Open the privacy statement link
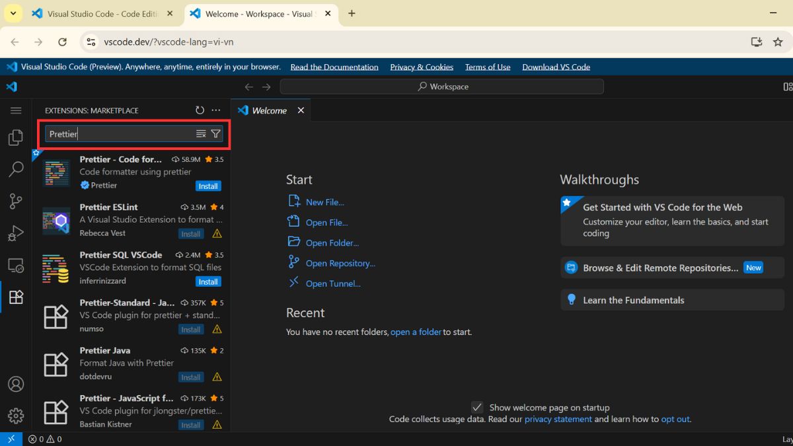This screenshot has height=446, width=793. point(558,419)
